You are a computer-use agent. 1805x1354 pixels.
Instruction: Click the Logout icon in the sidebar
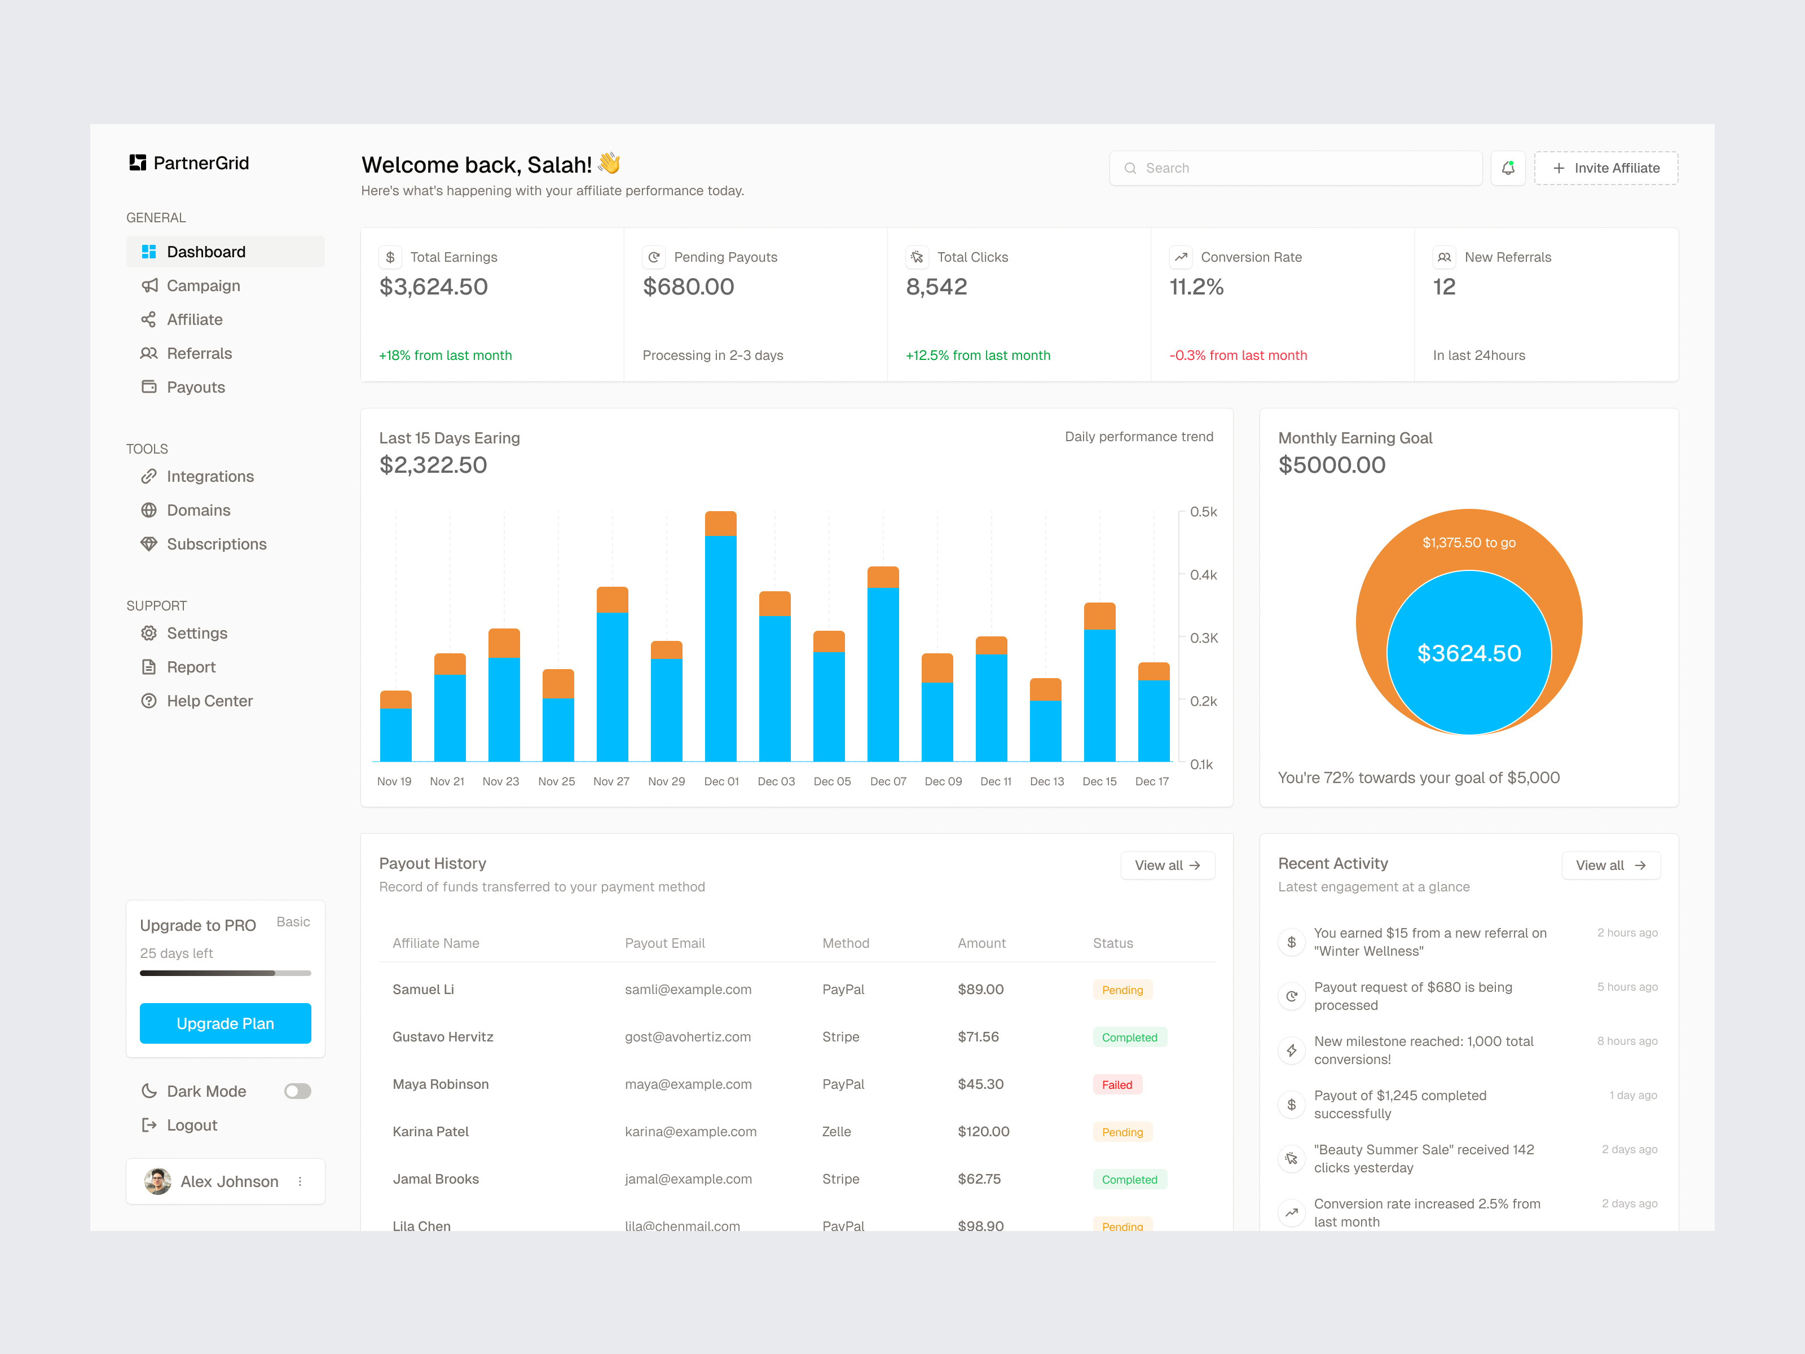pyautogui.click(x=149, y=1124)
